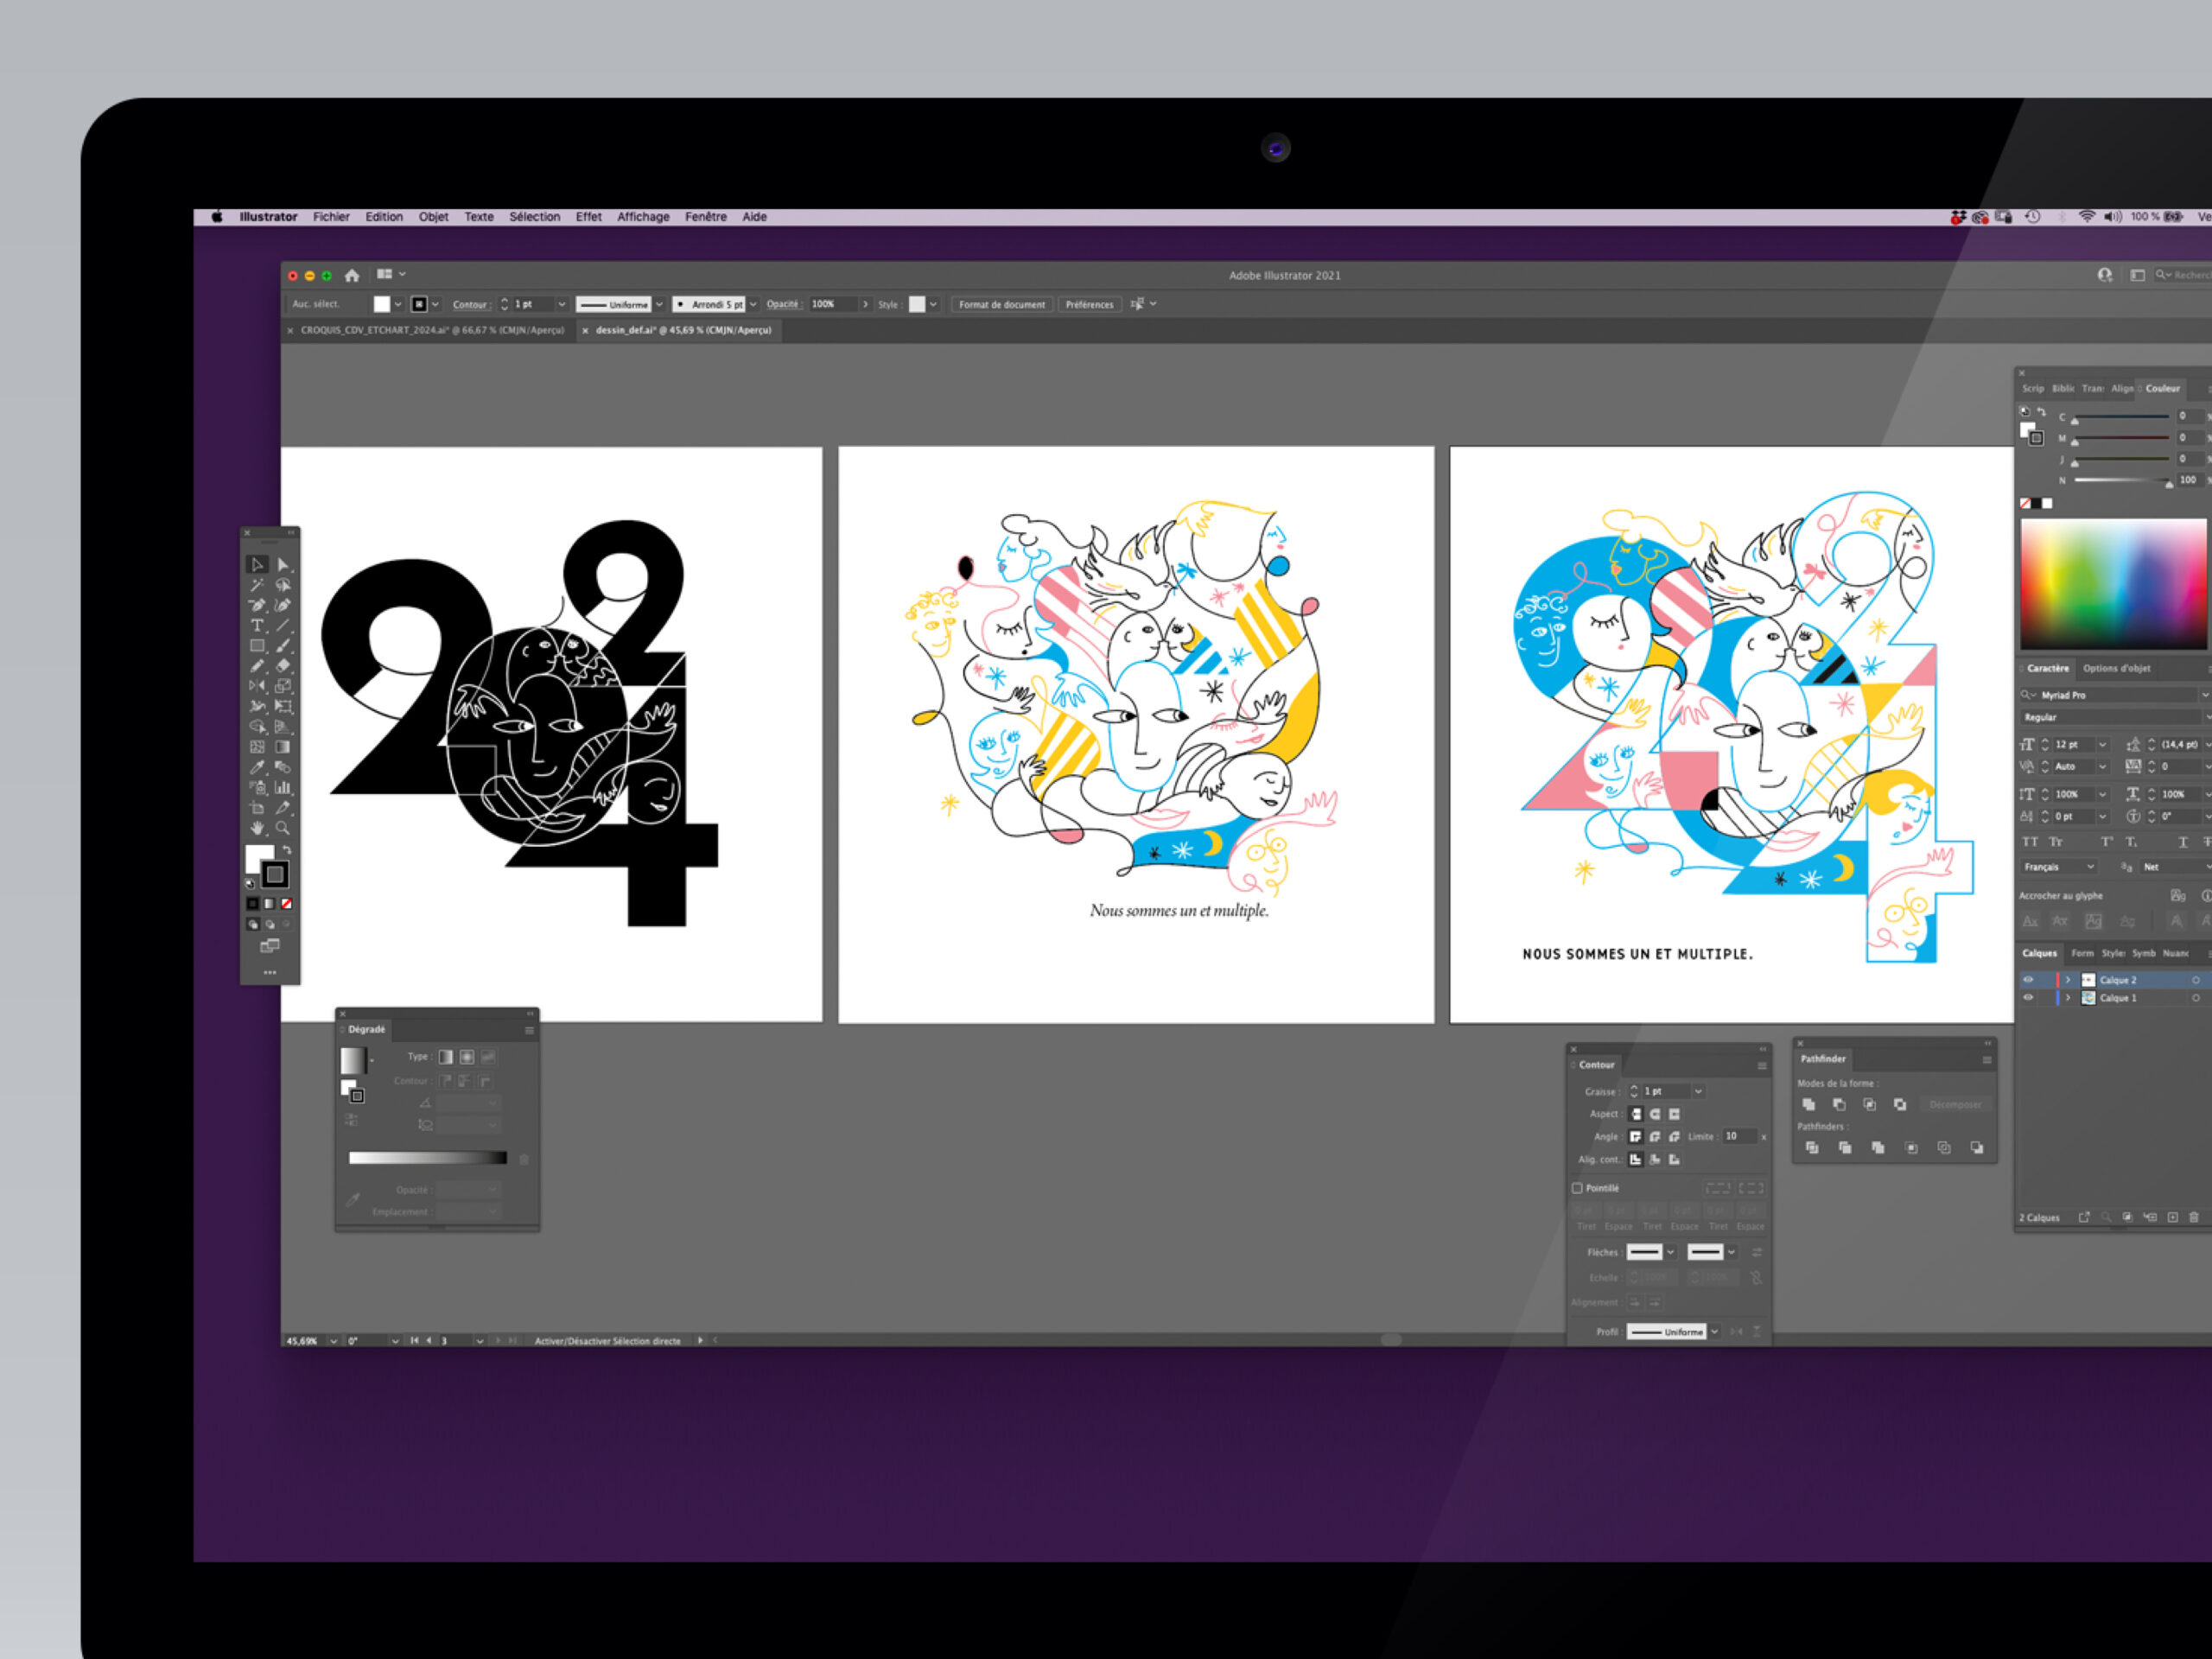This screenshot has height=1659, width=2212.
Task: Click the Divide pathfinder icon
Action: coord(1812,1148)
